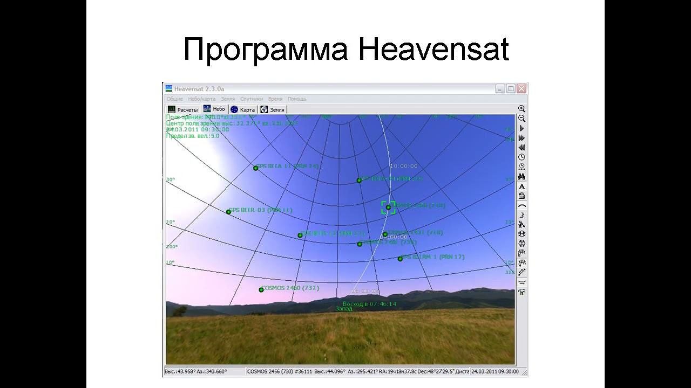
Task: Switch to the Расчеты tab
Action: (x=183, y=109)
